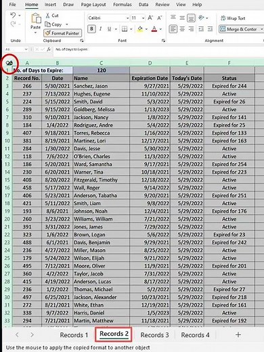Open the File menu
Image resolution: width=264 pixels, height=352 pixels.
coord(12,5)
